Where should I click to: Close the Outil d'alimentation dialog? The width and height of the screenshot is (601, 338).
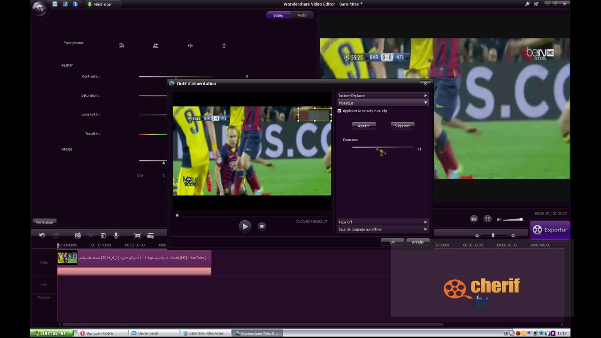point(425,83)
